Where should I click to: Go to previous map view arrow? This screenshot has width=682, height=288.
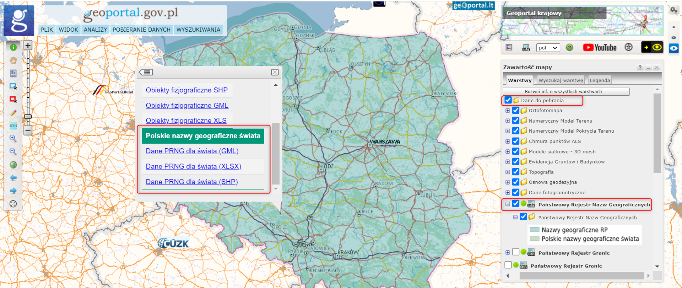click(13, 178)
